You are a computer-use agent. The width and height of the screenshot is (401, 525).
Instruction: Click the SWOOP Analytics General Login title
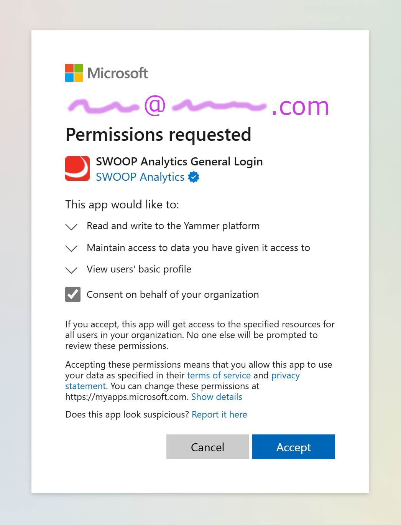(179, 162)
